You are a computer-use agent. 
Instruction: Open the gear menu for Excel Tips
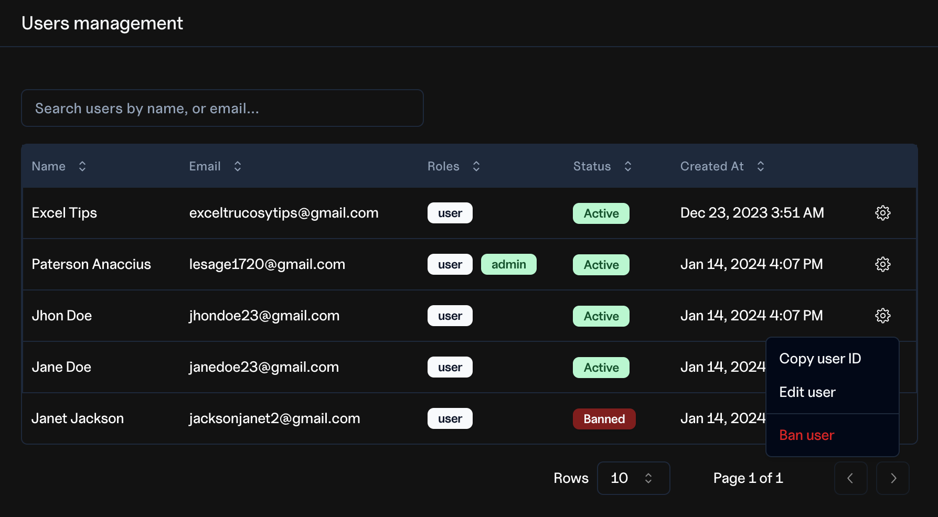[883, 213]
